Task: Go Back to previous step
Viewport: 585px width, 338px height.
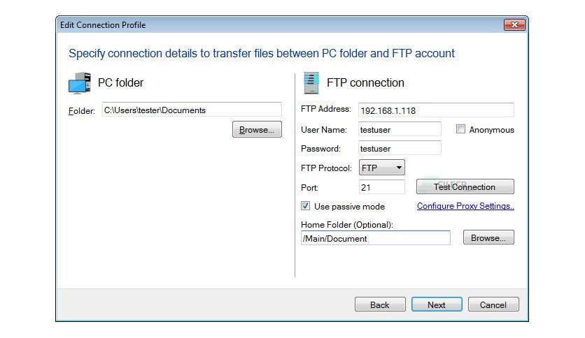Action: point(380,304)
